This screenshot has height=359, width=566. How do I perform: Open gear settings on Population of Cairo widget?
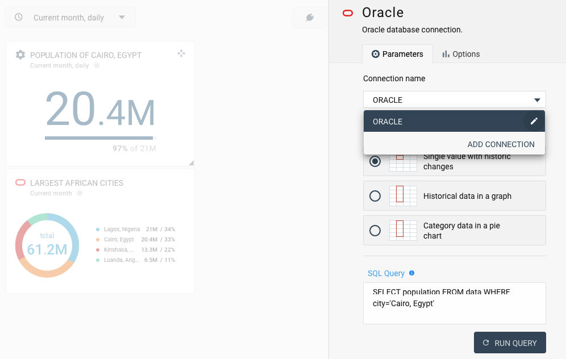point(20,55)
